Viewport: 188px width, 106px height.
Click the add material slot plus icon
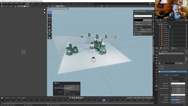tap(186, 51)
